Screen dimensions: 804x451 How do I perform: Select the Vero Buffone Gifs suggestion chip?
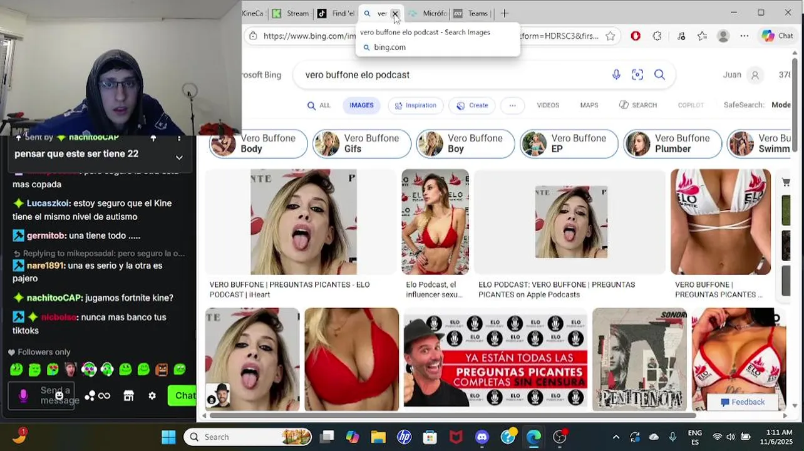pos(361,143)
